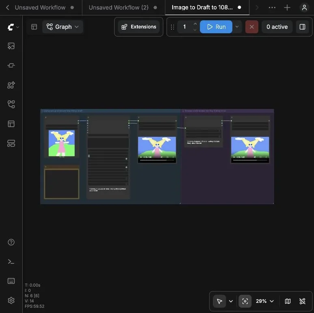Open the three-dots tab overflow menu
Image resolution: width=314 pixels, height=313 pixels.
coord(272,8)
